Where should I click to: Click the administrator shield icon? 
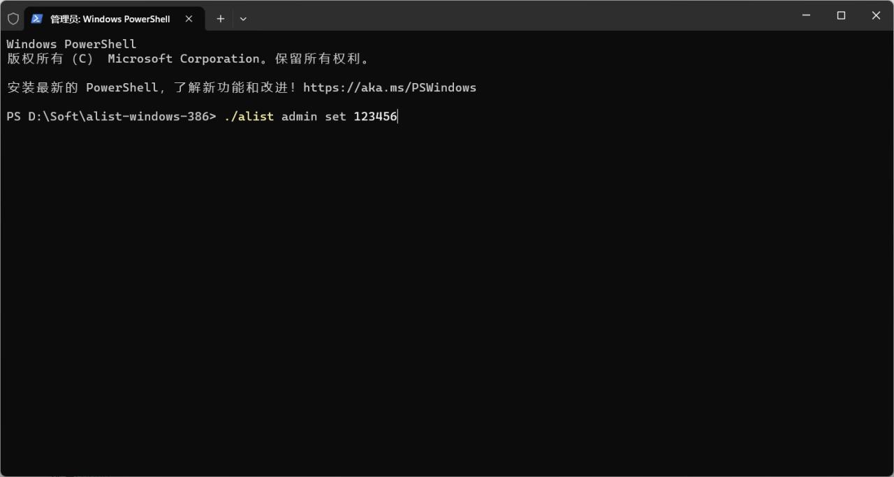[x=13, y=19]
